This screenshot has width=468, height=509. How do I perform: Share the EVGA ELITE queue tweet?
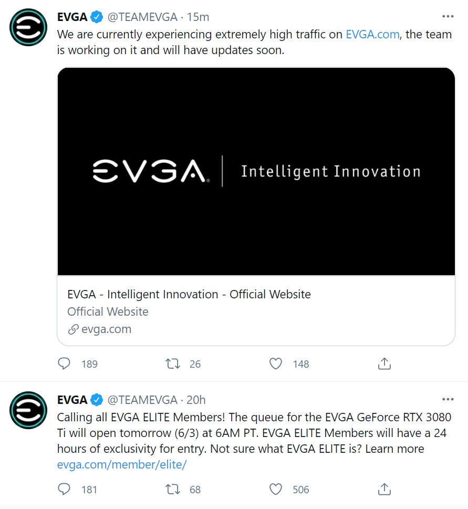(384, 490)
